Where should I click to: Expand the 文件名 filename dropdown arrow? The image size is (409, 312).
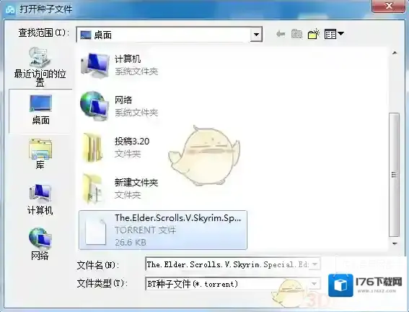click(x=315, y=264)
